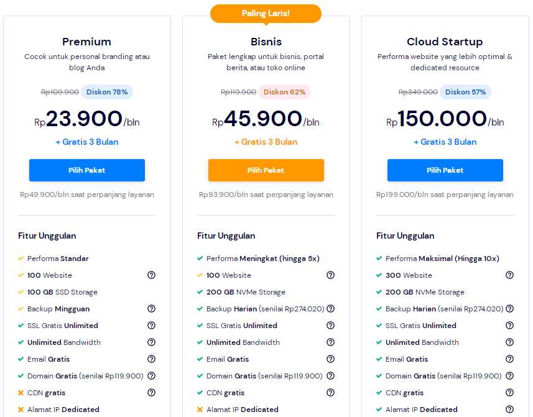Click help icon for Bisnis Unlimited Bandwidth
Screen dimensions: 533x417
(x=330, y=342)
